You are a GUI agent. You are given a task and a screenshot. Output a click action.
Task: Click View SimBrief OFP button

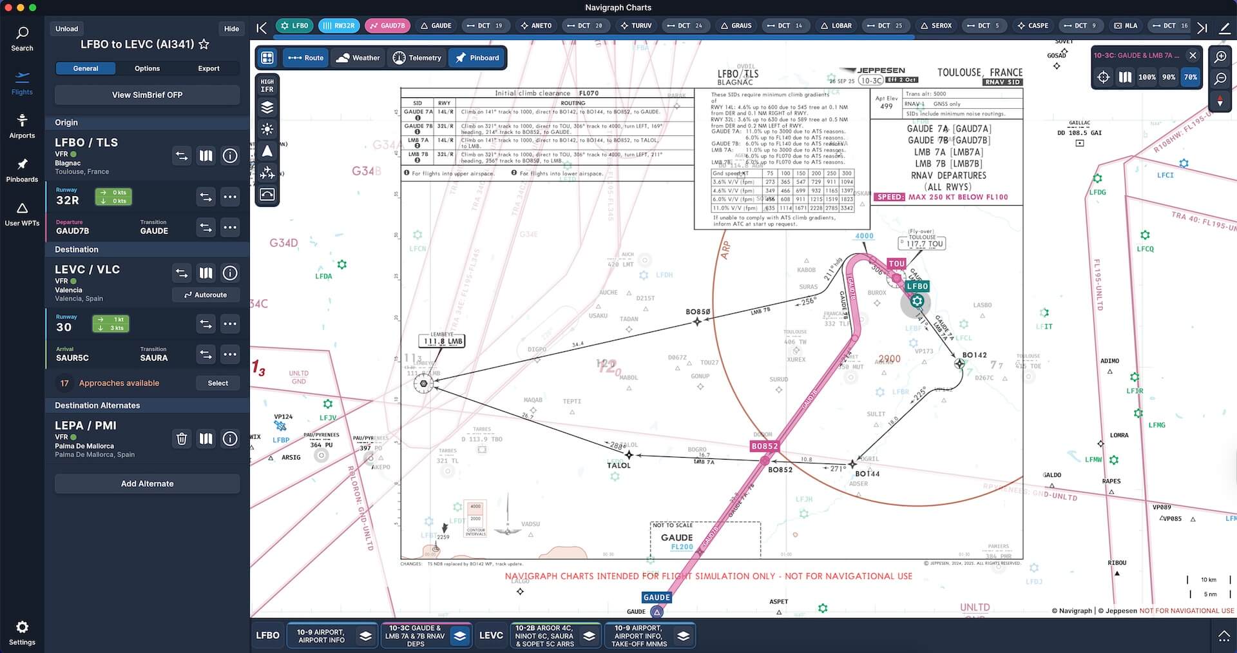tap(147, 95)
